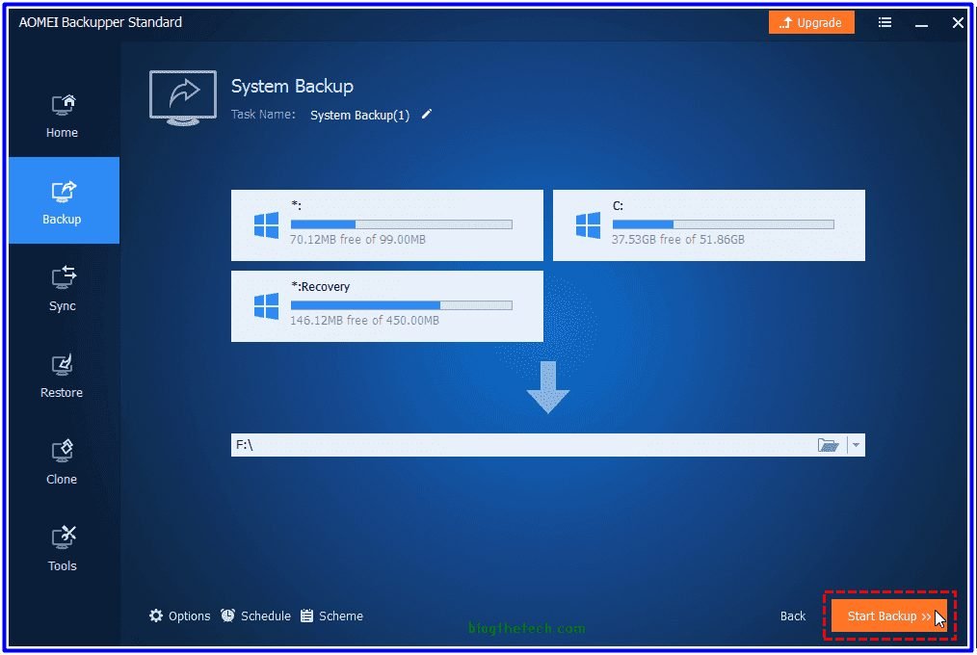Switch to the Sync tab
This screenshot has width=977, height=655.
click(63, 289)
